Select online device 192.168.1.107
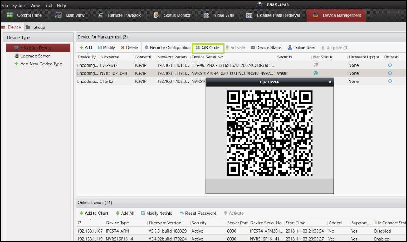The height and width of the screenshot is (242, 407). pyautogui.click(x=90, y=231)
